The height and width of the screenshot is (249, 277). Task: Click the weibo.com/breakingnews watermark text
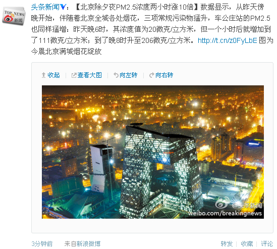(225, 213)
